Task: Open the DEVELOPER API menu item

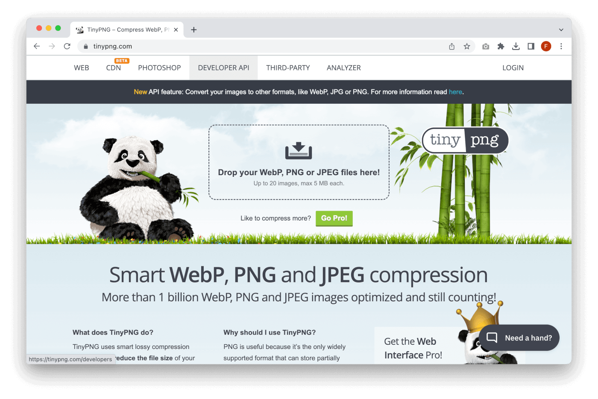Action: [x=223, y=68]
